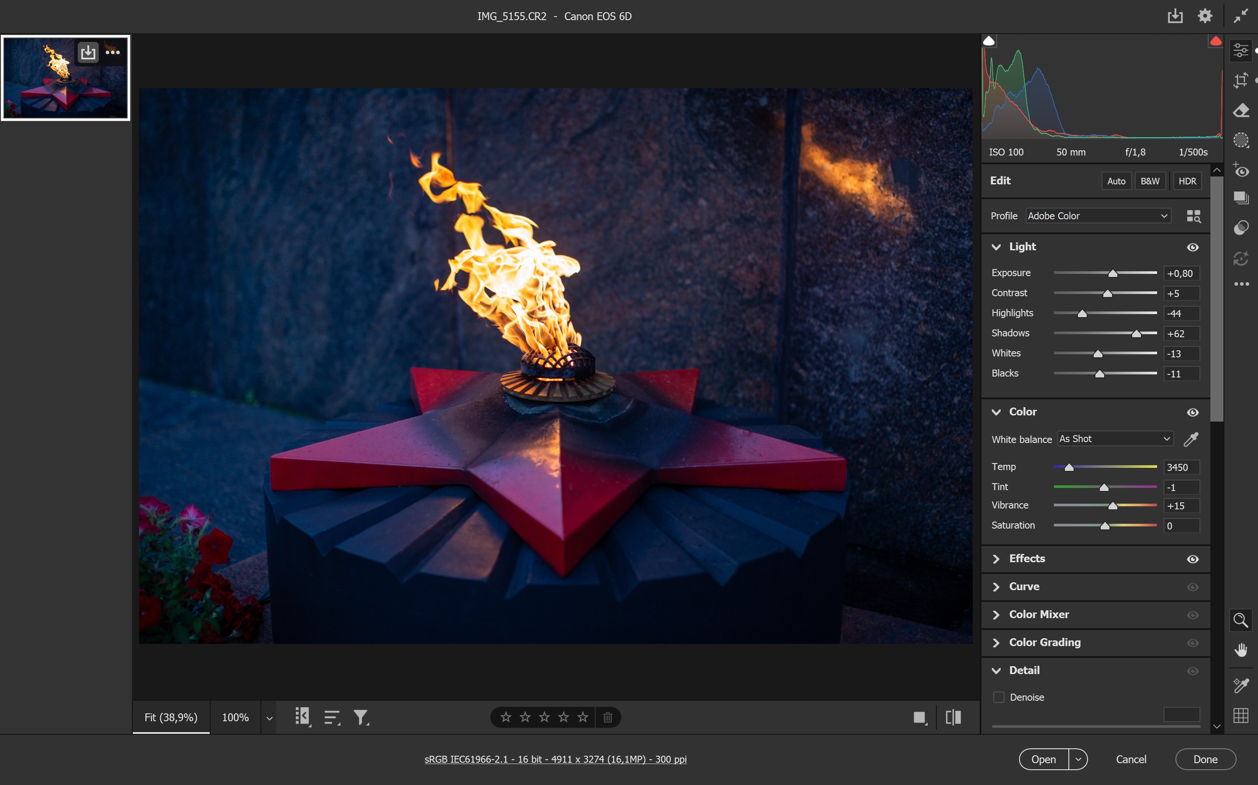Open the White balance As Shot dropdown
1258x785 pixels.
pos(1114,439)
